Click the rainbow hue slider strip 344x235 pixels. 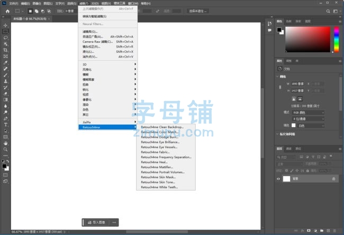click(x=336, y=40)
